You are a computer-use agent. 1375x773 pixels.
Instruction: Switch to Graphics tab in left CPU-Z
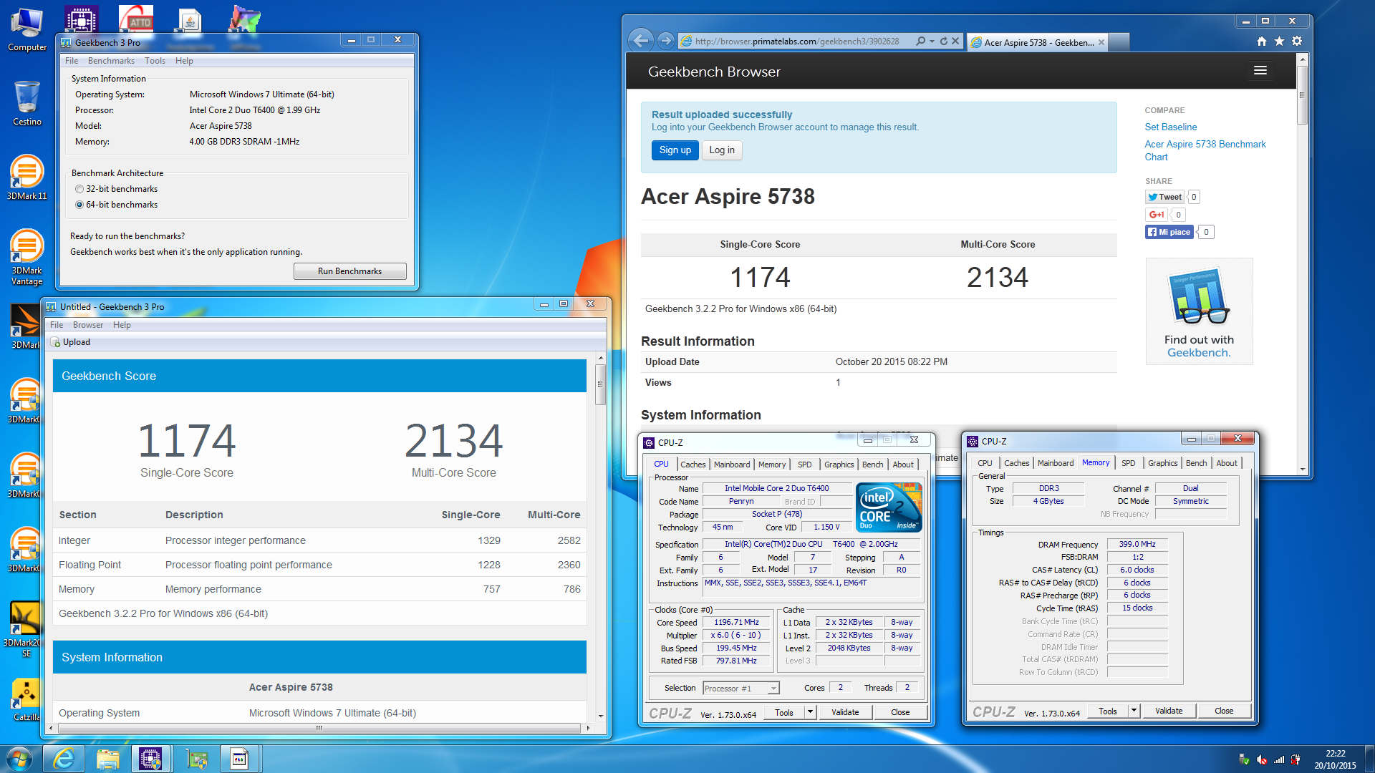pos(839,465)
